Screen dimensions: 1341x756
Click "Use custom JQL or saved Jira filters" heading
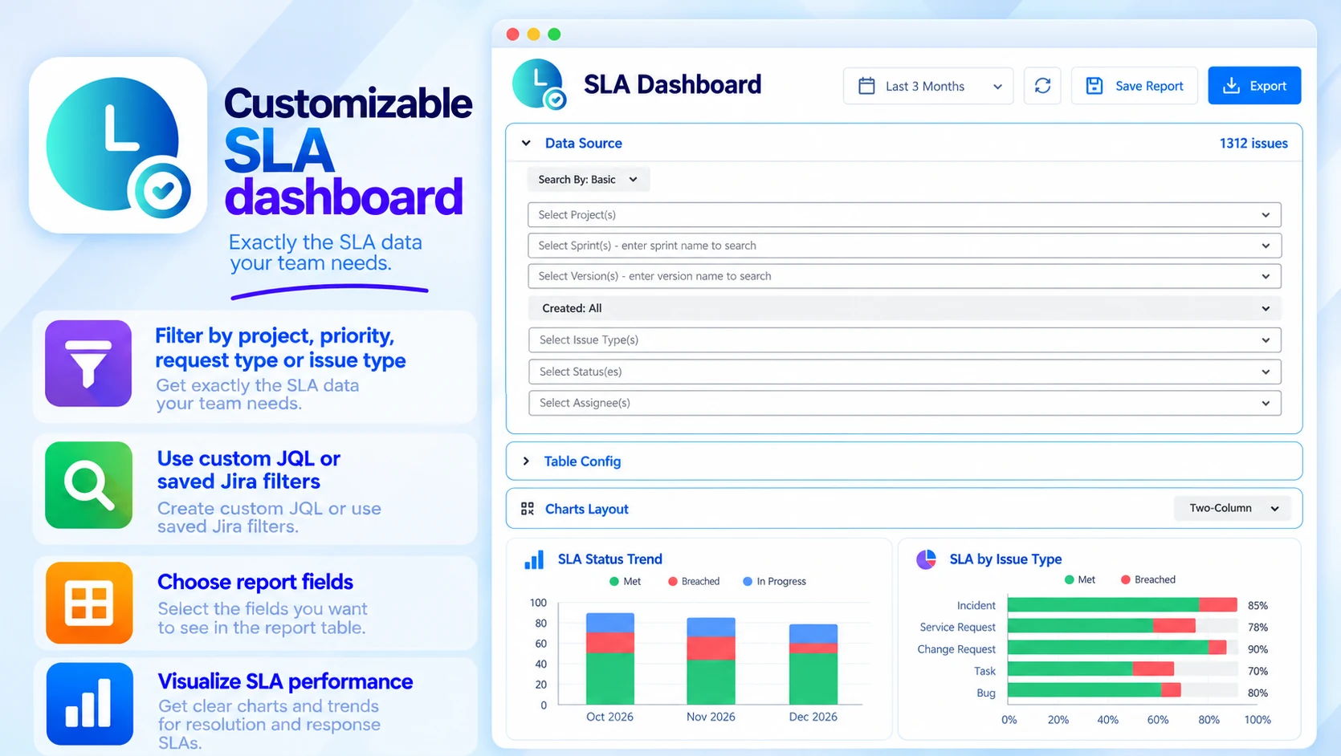(249, 469)
